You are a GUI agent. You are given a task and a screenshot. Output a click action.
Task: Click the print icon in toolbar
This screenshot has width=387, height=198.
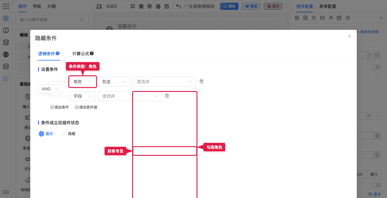pos(158,6)
